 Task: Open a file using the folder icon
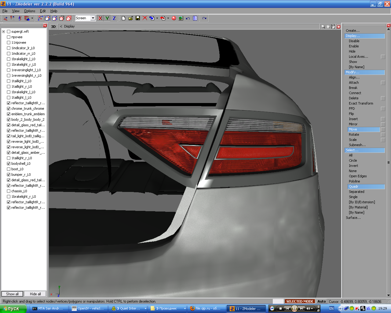pyautogui.click(x=130, y=18)
